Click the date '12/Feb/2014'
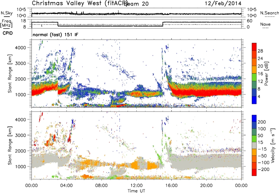Screen dimensions: 279x193 (223, 3)
